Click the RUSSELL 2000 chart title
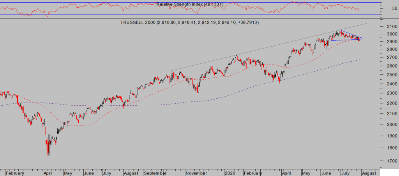 (190, 23)
